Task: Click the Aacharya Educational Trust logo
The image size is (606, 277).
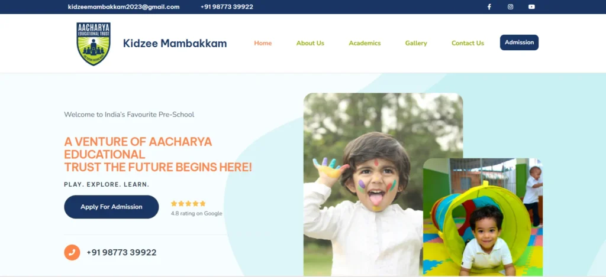Action: 94,44
